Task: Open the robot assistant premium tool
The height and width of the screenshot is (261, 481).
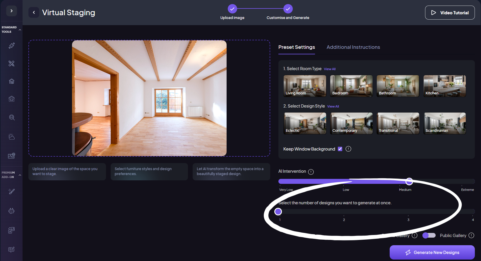Action: click(x=11, y=211)
